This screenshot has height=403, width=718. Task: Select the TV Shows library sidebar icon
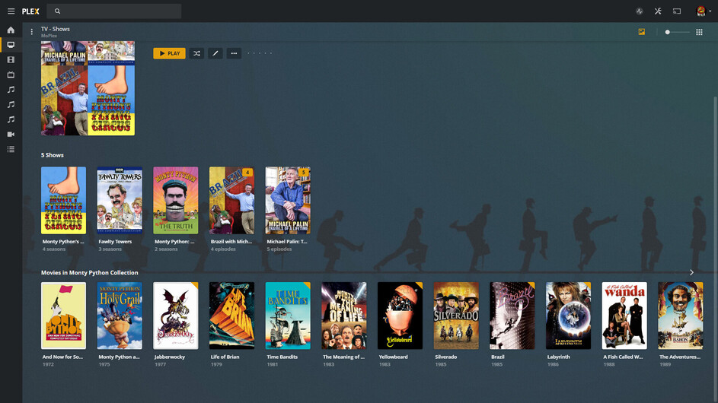11,45
